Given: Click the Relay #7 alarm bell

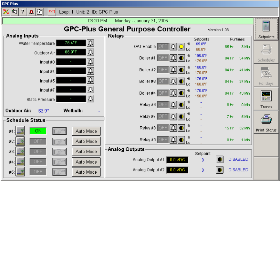Looking at the screenshot, I should (x=173, y=116).
